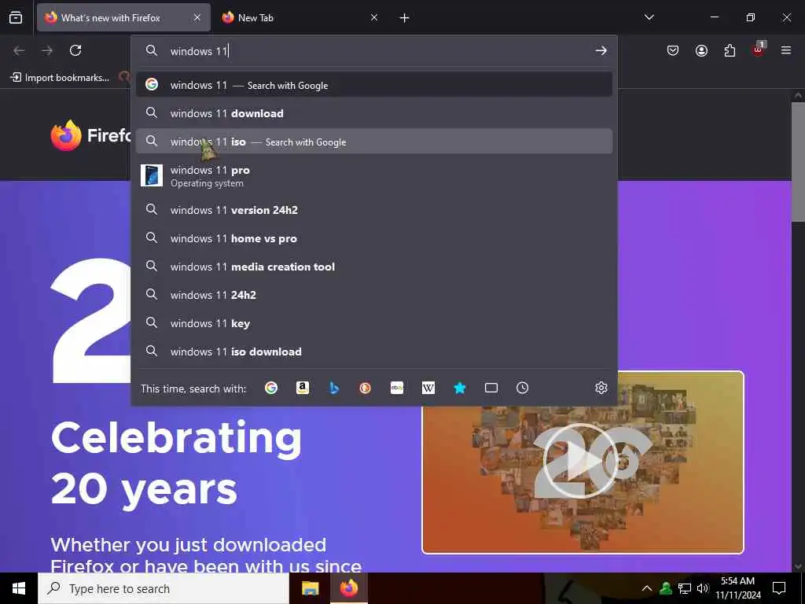Open the Save to Pocket icon

tap(673, 50)
